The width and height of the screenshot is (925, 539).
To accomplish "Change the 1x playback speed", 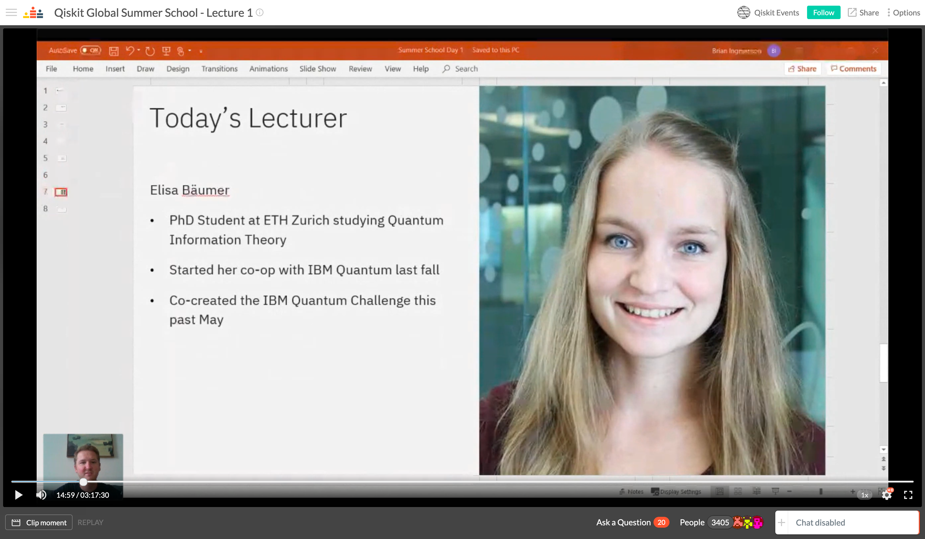I will point(864,495).
